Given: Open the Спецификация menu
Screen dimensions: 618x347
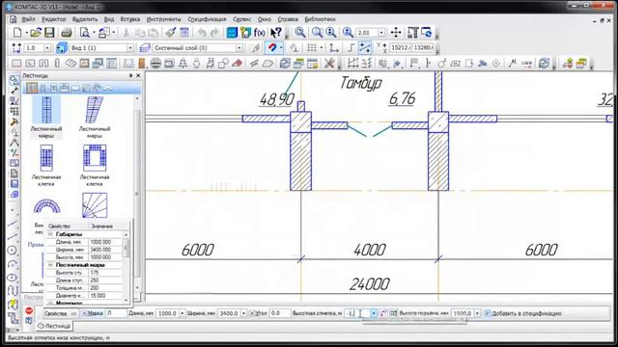Looking at the screenshot, I should [207, 19].
